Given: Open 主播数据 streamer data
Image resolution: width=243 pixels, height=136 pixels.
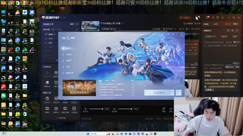Looking at the screenshot, I should [x=185, y=18].
